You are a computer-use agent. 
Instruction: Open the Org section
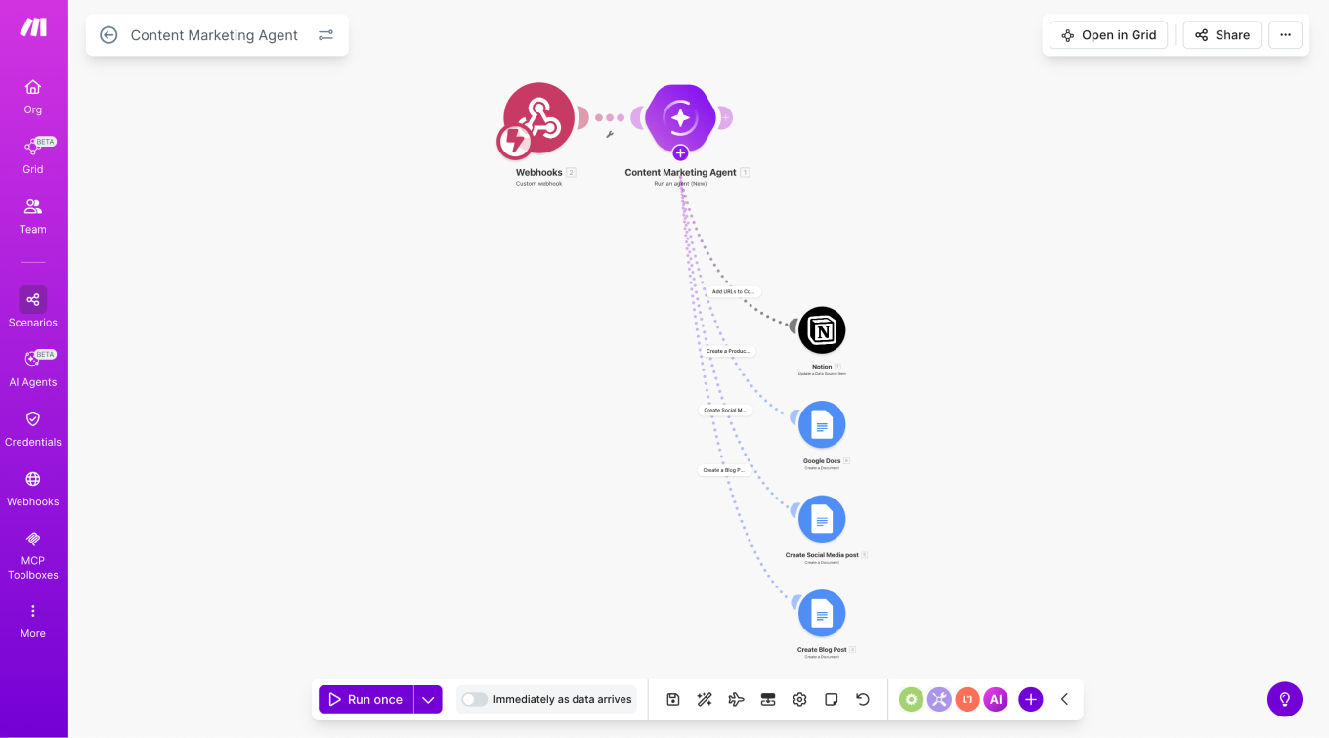click(x=33, y=97)
